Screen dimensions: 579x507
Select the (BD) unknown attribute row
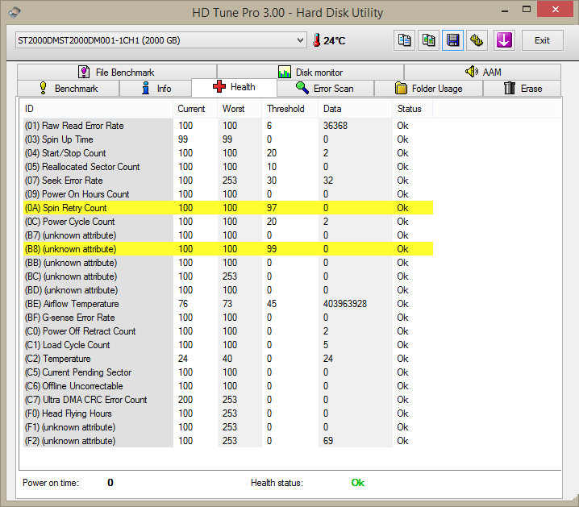[228, 289]
